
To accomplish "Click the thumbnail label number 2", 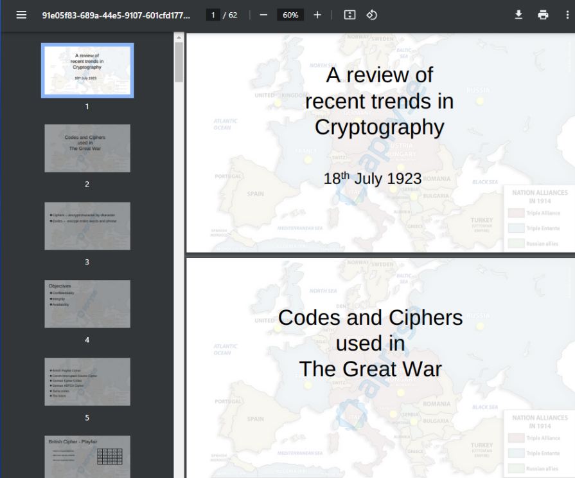I will pos(87,184).
